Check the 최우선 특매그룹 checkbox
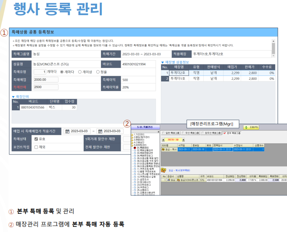 (203, 133)
